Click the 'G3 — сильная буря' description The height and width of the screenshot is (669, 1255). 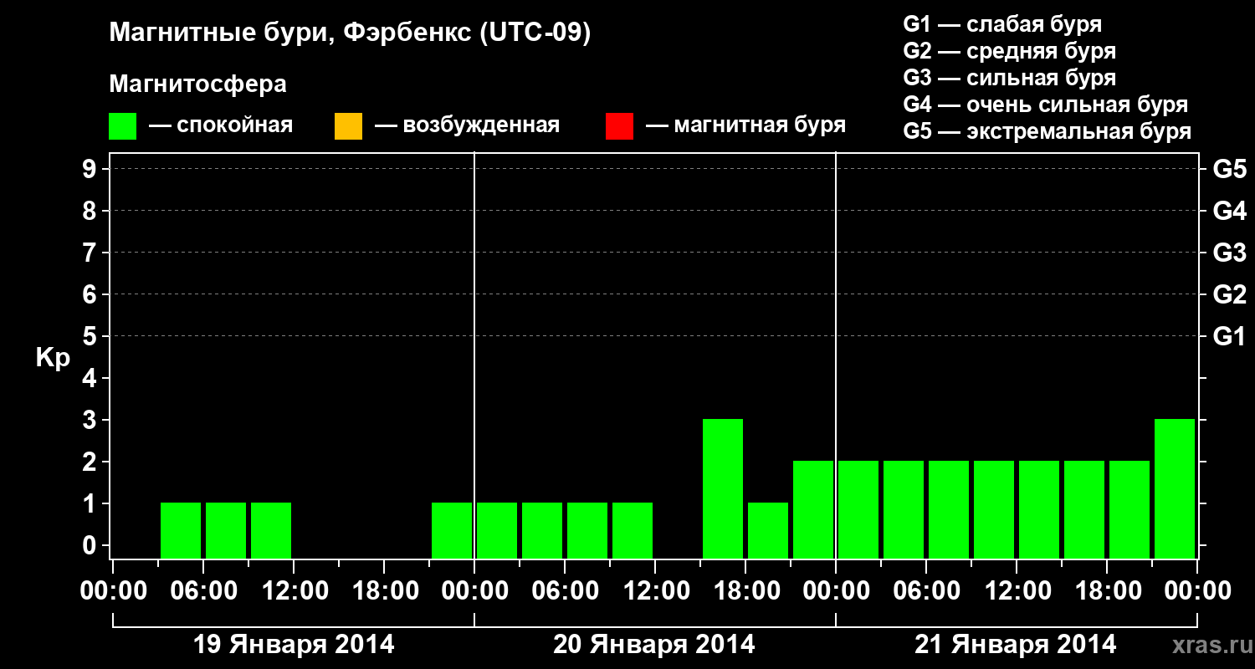click(1009, 78)
